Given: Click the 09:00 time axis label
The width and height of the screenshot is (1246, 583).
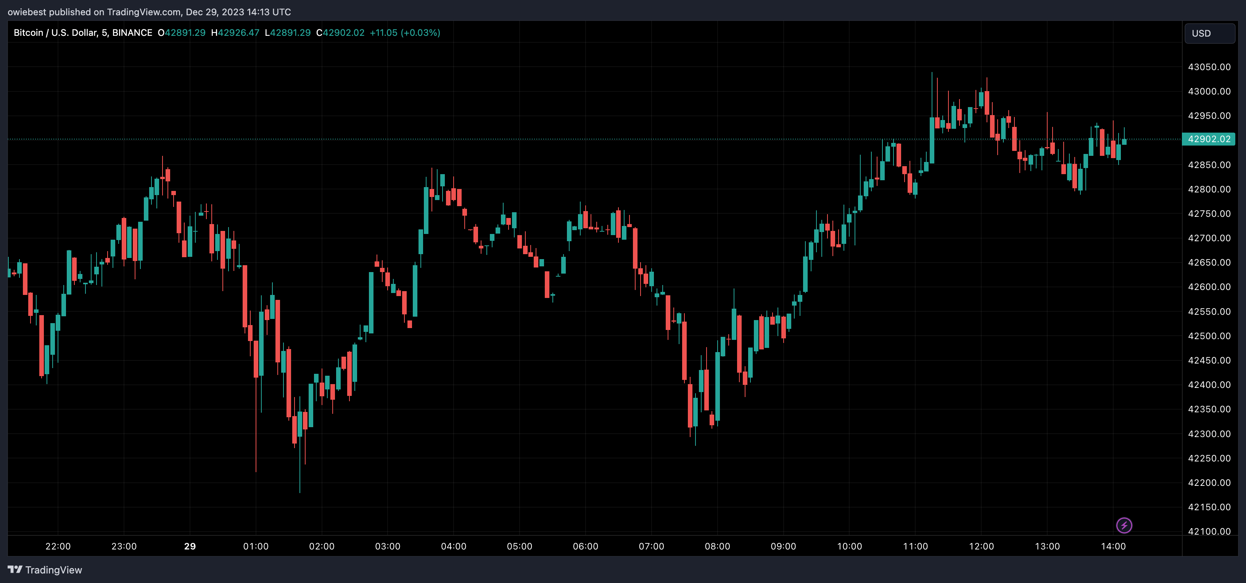Looking at the screenshot, I should point(784,546).
